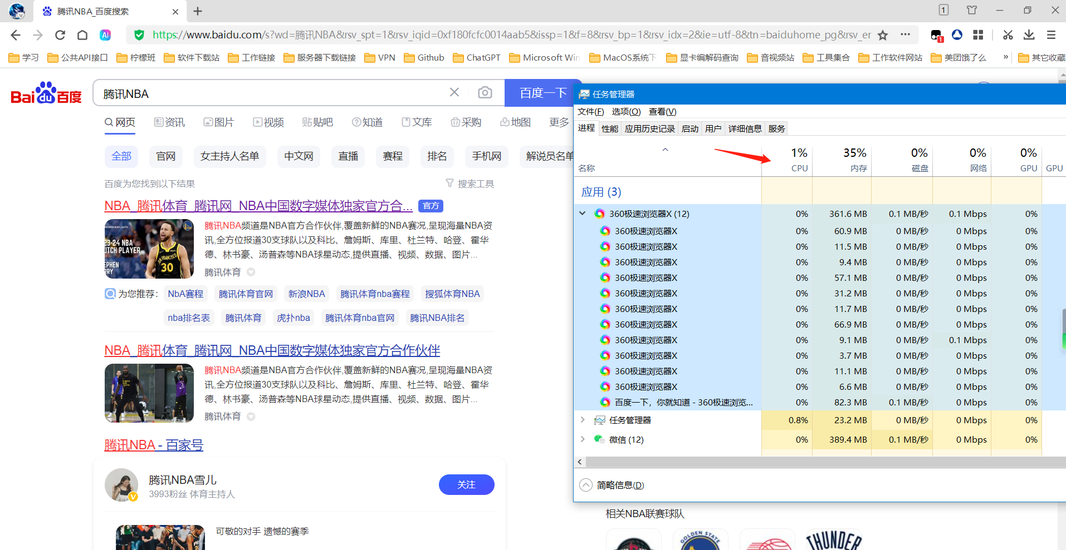
Task: Expand the 微信 (12) process row
Action: coord(583,439)
